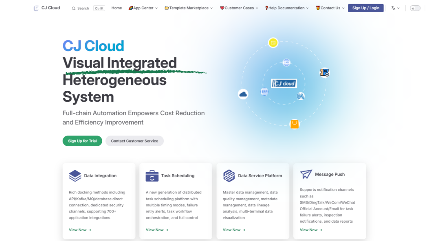Click the green Sign Up for Trial button
Viewport: 440px width, 241px height.
82,141
